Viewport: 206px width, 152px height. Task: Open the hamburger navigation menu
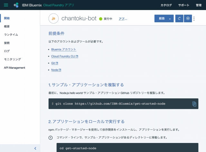(6, 5)
